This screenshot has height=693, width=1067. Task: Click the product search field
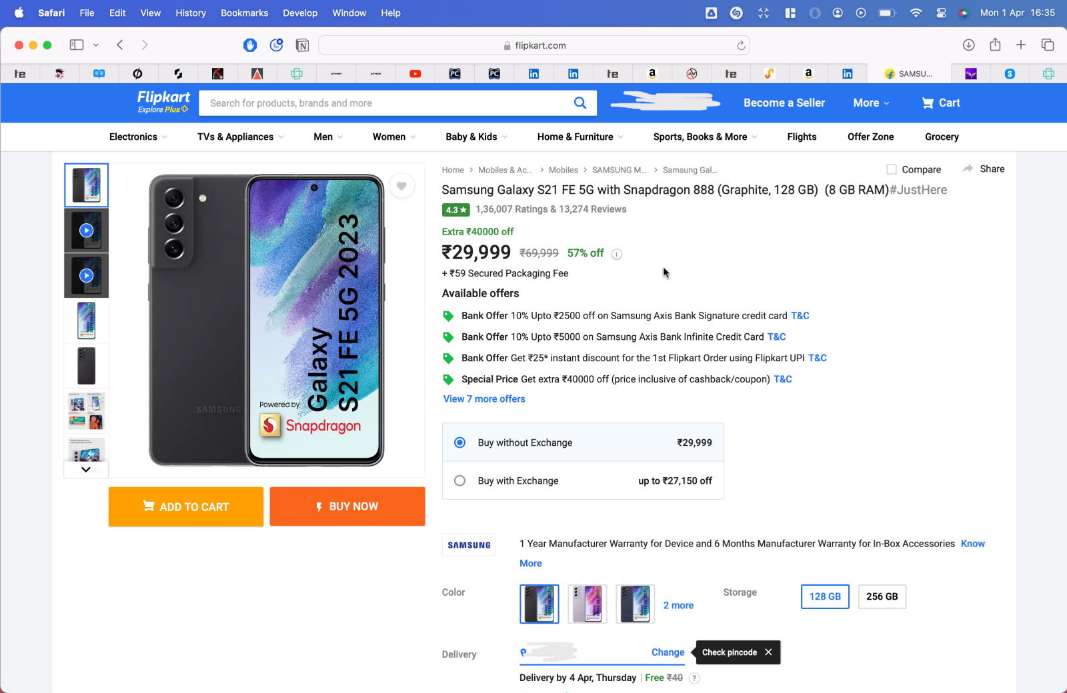coord(385,103)
